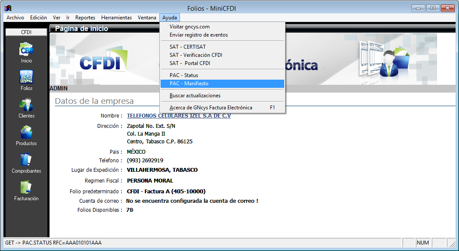This screenshot has height=251, width=459.
Task: Open the Archivo menu
Action: pyautogui.click(x=15, y=18)
